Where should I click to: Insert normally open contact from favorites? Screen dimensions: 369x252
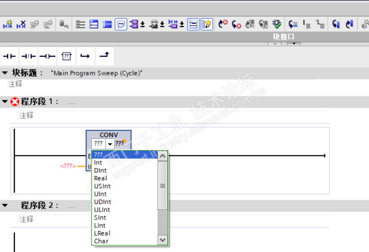[x=9, y=56]
